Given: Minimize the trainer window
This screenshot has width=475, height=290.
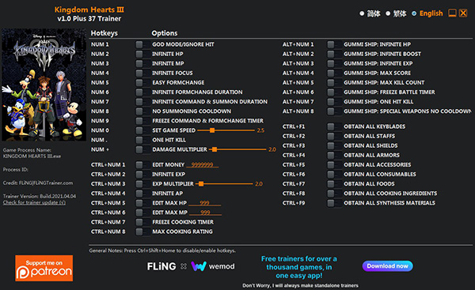Looking at the screenshot, I should (452, 13).
